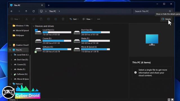Click '110 GB free of 1.09 TB' text
180x101 pixels.
point(90,52)
